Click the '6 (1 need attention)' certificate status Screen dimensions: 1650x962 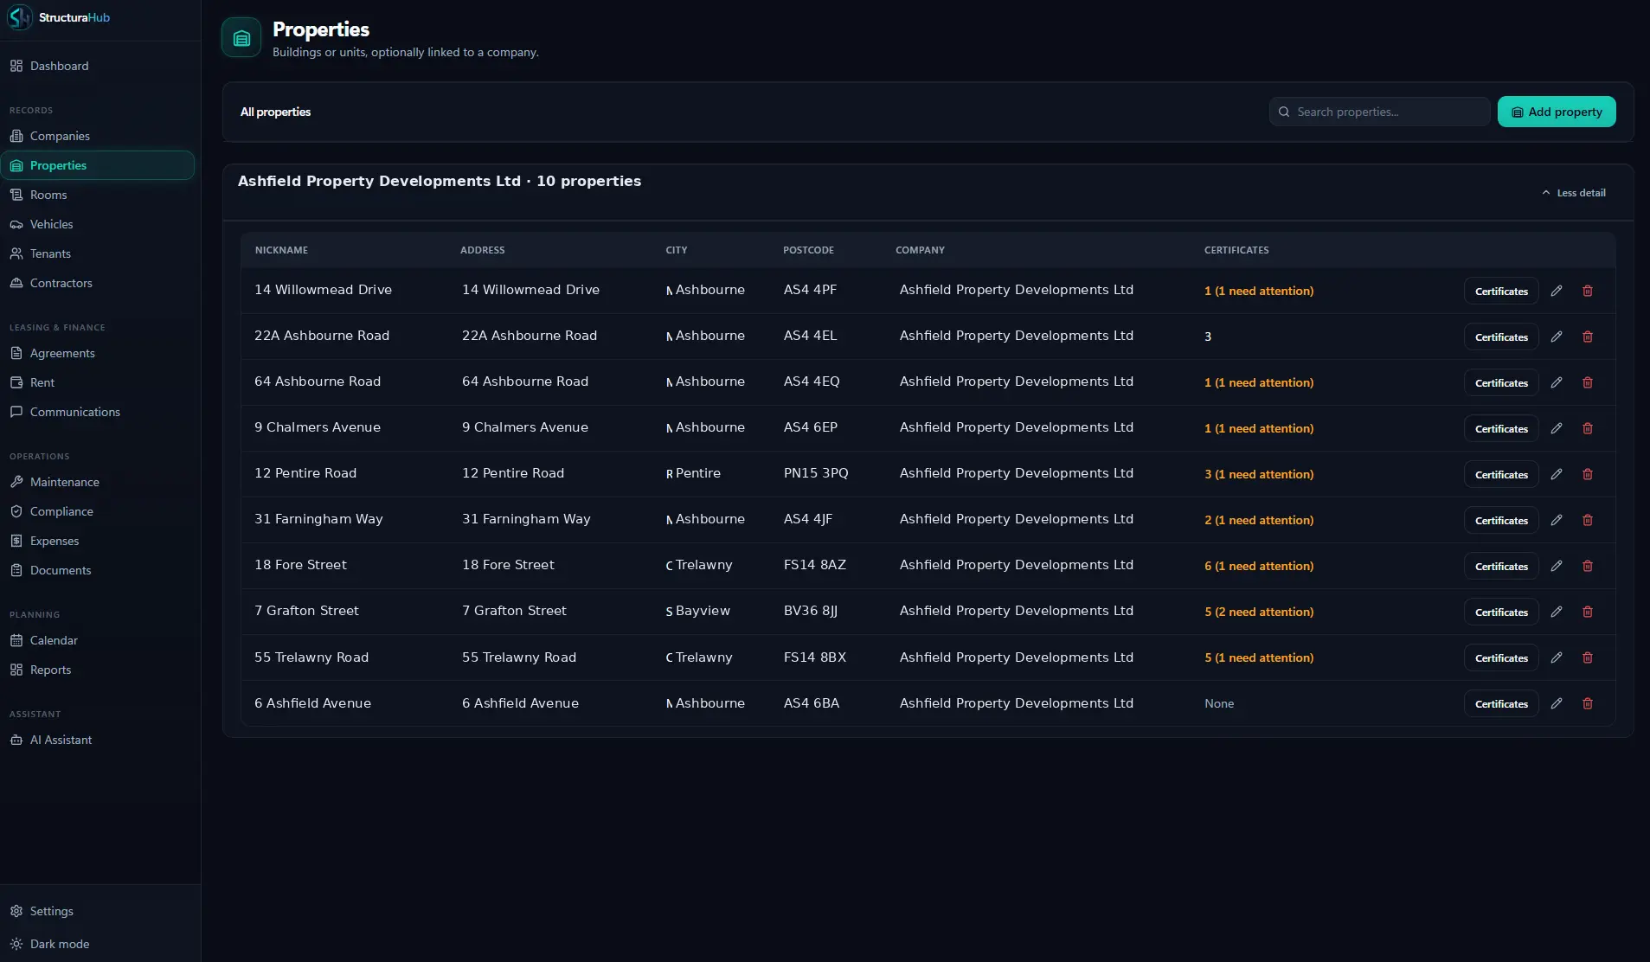click(1259, 566)
